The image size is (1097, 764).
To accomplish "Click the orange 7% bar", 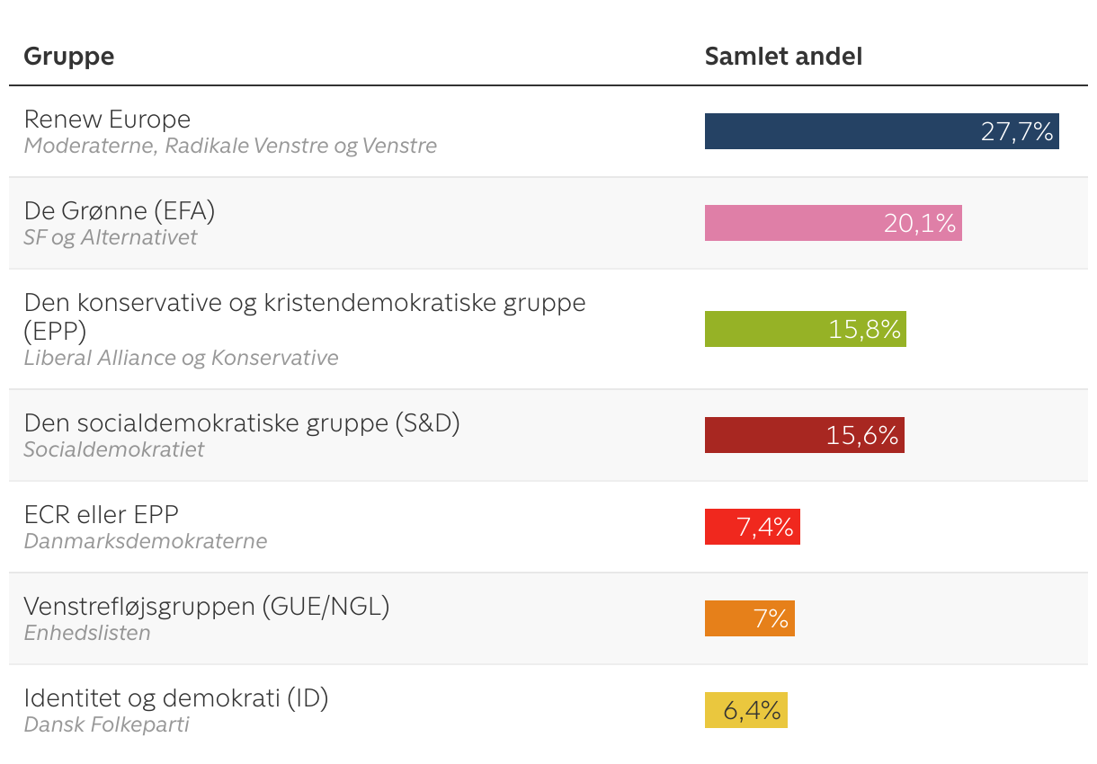I will tap(749, 618).
